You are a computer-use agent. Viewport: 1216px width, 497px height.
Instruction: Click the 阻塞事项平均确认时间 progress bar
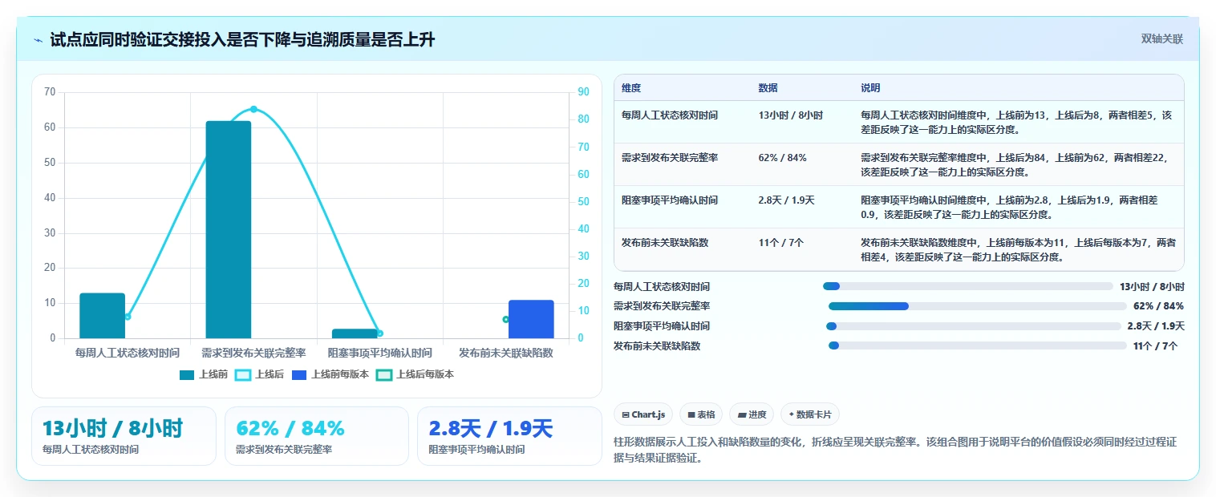pyautogui.click(x=973, y=326)
